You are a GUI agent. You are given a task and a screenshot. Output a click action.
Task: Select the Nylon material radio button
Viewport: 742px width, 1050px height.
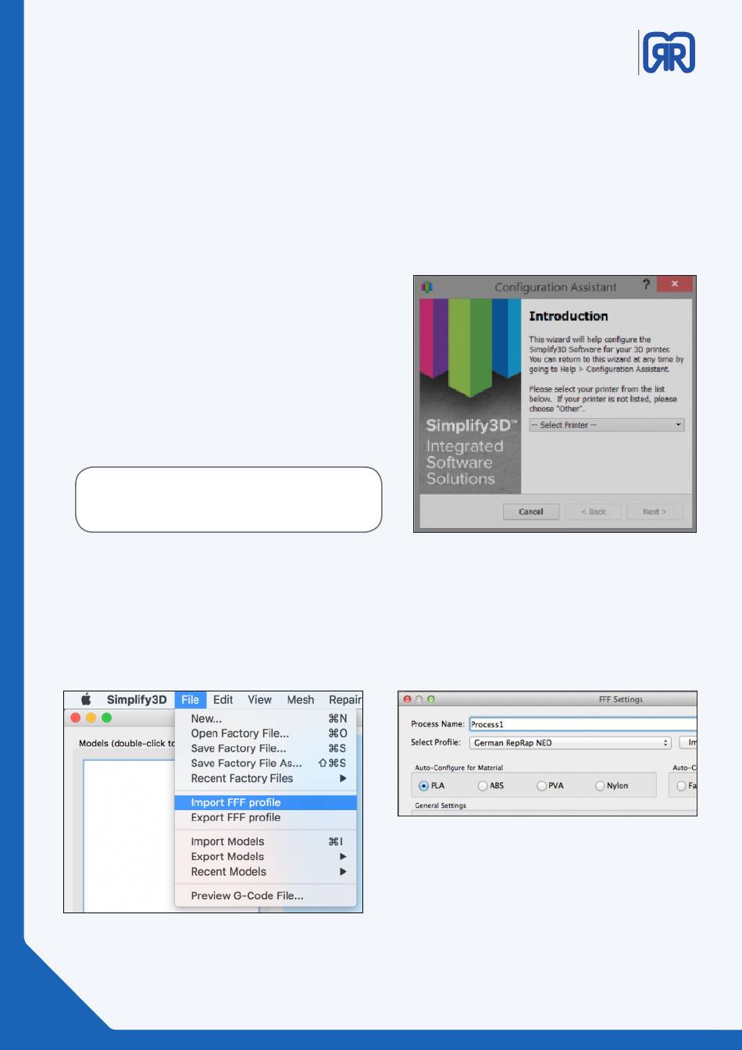click(x=600, y=786)
